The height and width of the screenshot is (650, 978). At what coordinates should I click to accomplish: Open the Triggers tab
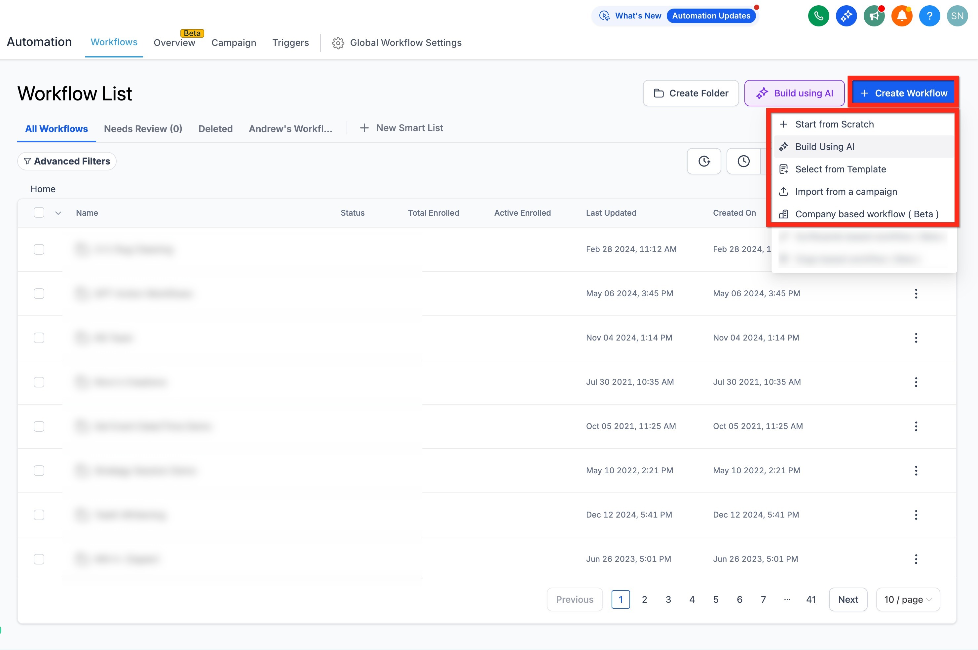coord(291,43)
